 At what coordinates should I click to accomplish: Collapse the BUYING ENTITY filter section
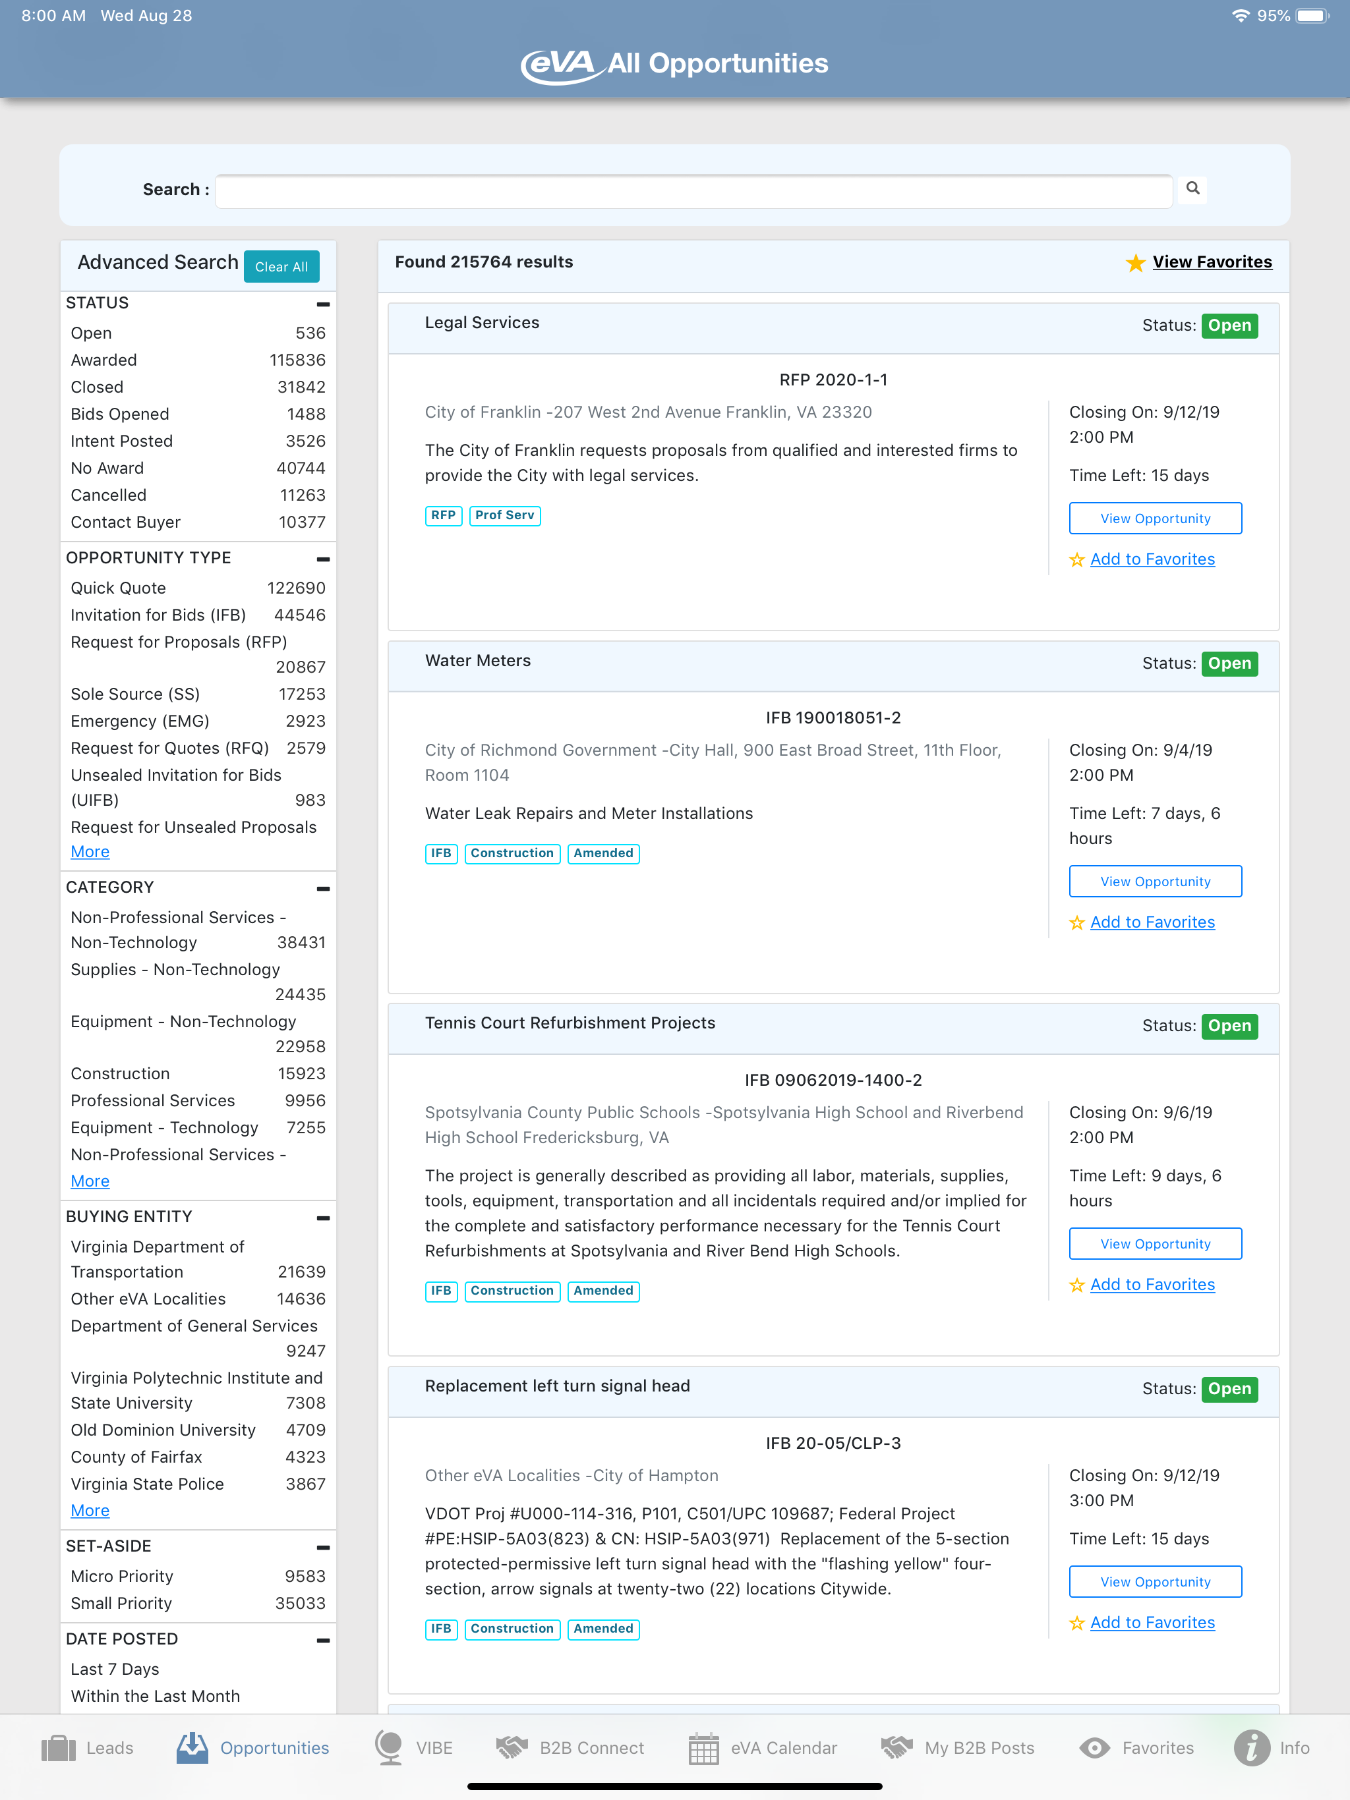tap(323, 1218)
